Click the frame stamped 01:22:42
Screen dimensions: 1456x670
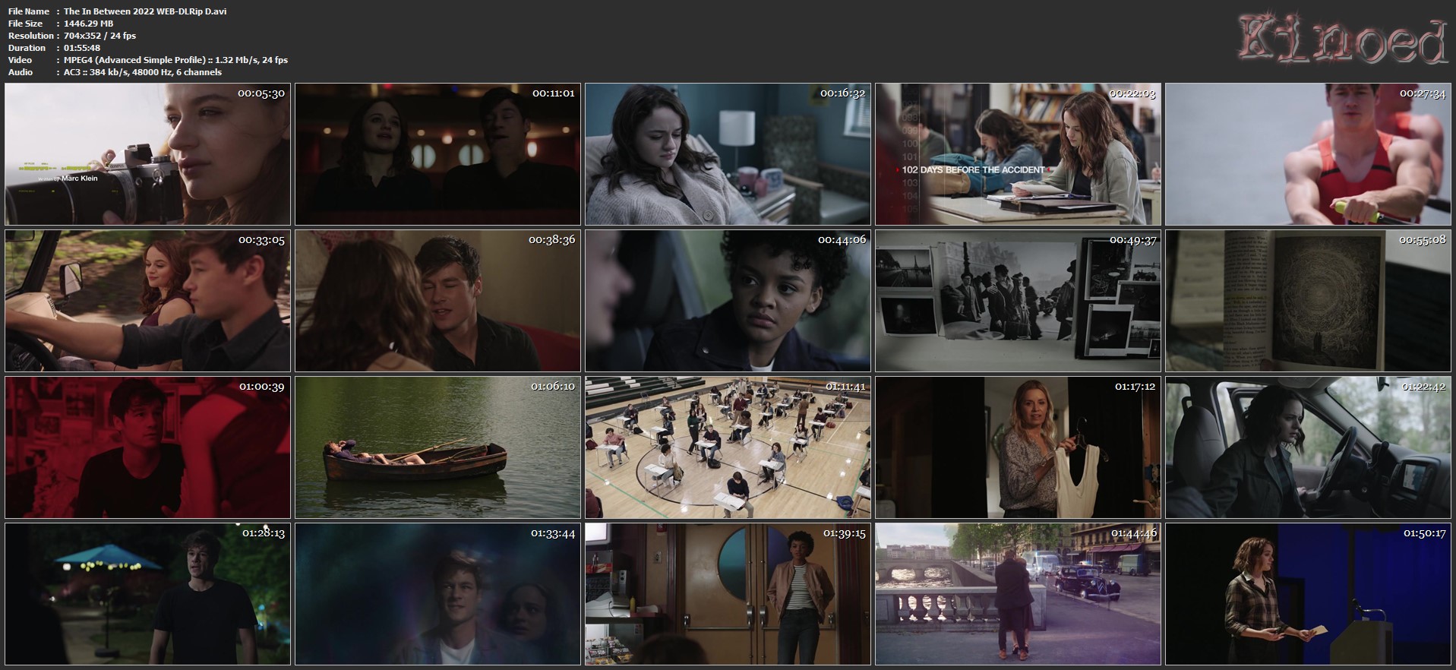1308,447
